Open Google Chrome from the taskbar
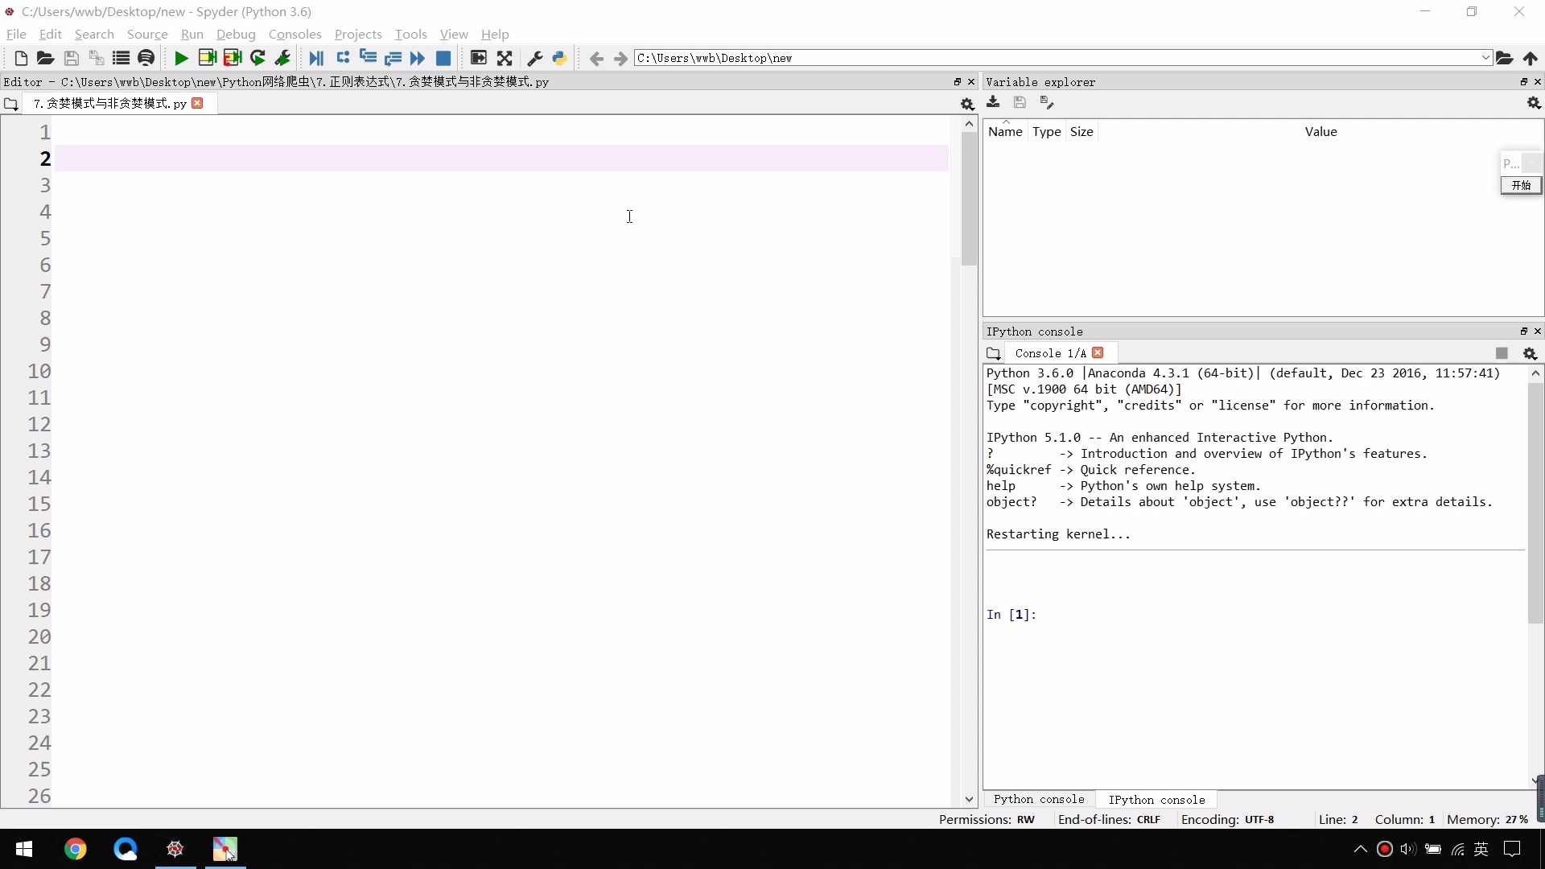 [x=75, y=849]
